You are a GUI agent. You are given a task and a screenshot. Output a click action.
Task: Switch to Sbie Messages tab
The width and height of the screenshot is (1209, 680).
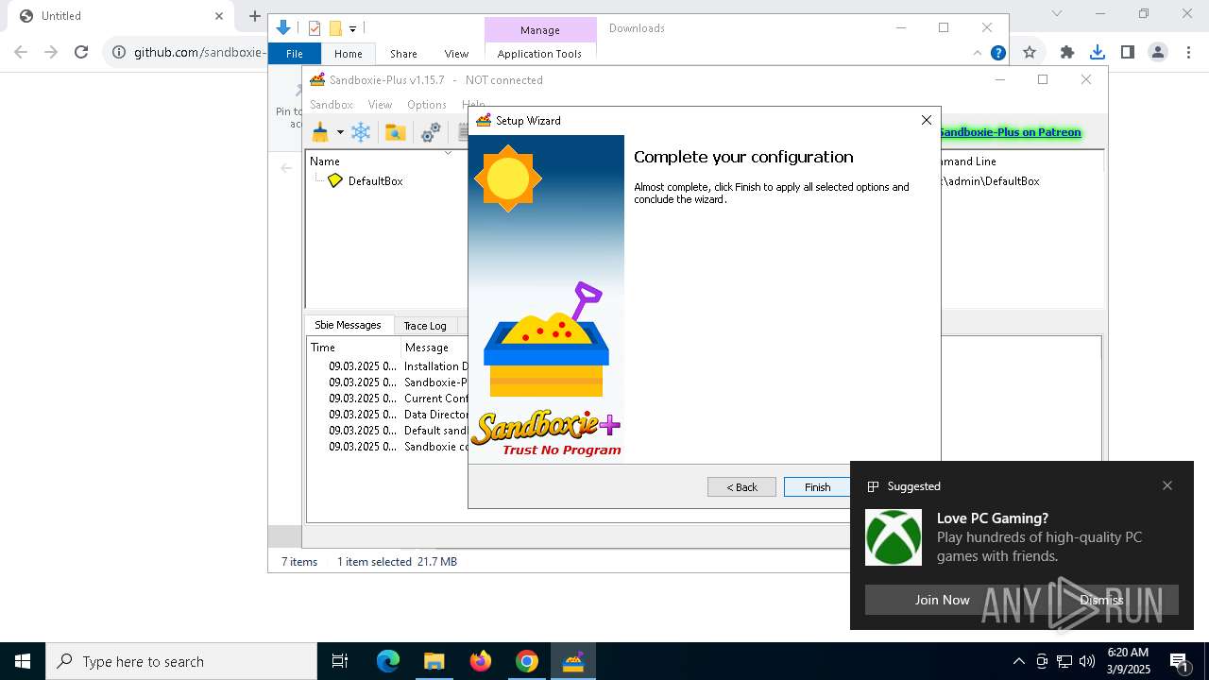[x=348, y=325]
